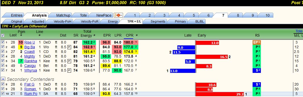Image resolution: width=303 pixels, height=97 pixels.
Task: Toggle the select-all checkbox in header
Action: pyautogui.click(x=3, y=35)
